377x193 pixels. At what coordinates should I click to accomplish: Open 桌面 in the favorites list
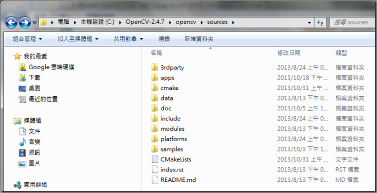35,88
